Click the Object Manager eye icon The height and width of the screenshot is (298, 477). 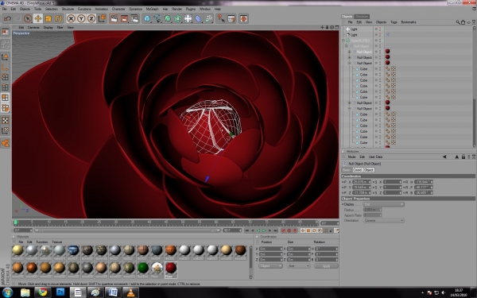468,22
